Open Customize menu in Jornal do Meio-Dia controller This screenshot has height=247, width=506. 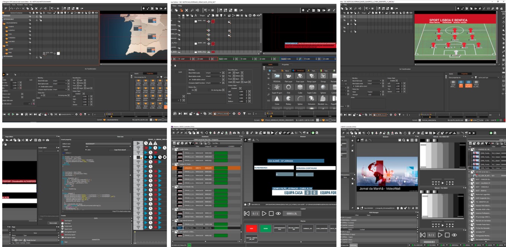(188, 129)
